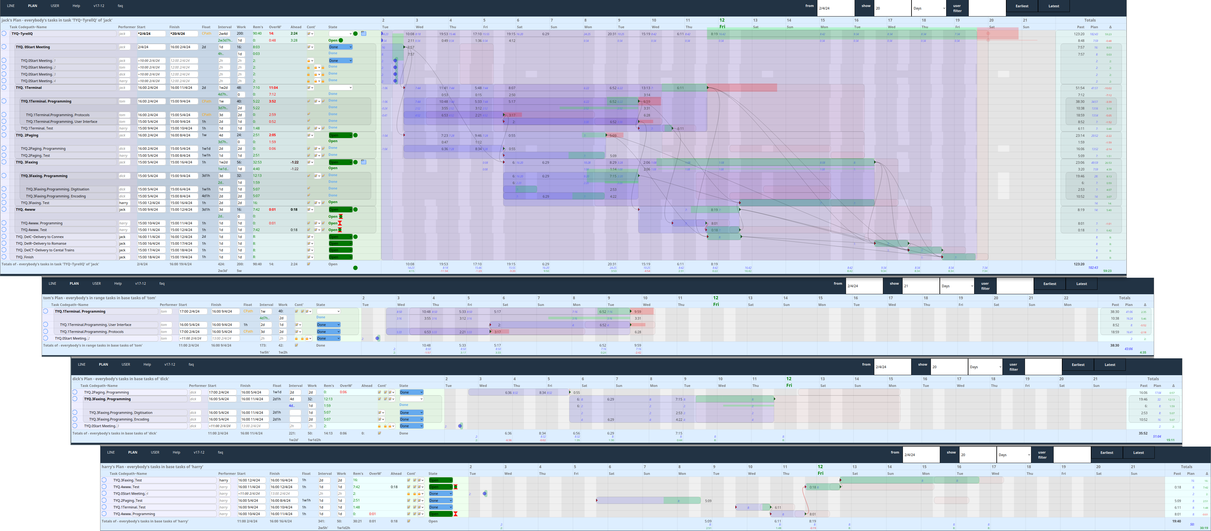This screenshot has width=1211, height=531.
Task: Select the radio circle for the TYQ. Finish row
Action: click(4, 257)
